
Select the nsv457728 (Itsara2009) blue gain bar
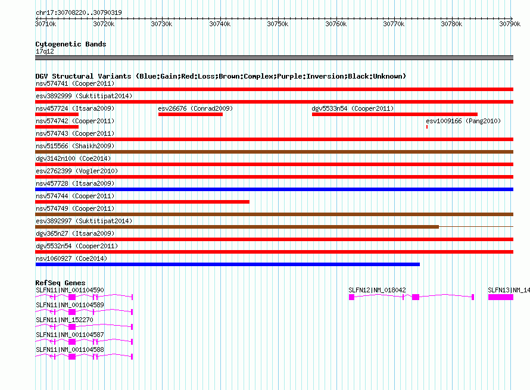click(x=274, y=189)
